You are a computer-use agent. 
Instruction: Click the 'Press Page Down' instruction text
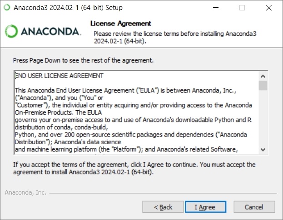pyautogui.click(x=83, y=60)
